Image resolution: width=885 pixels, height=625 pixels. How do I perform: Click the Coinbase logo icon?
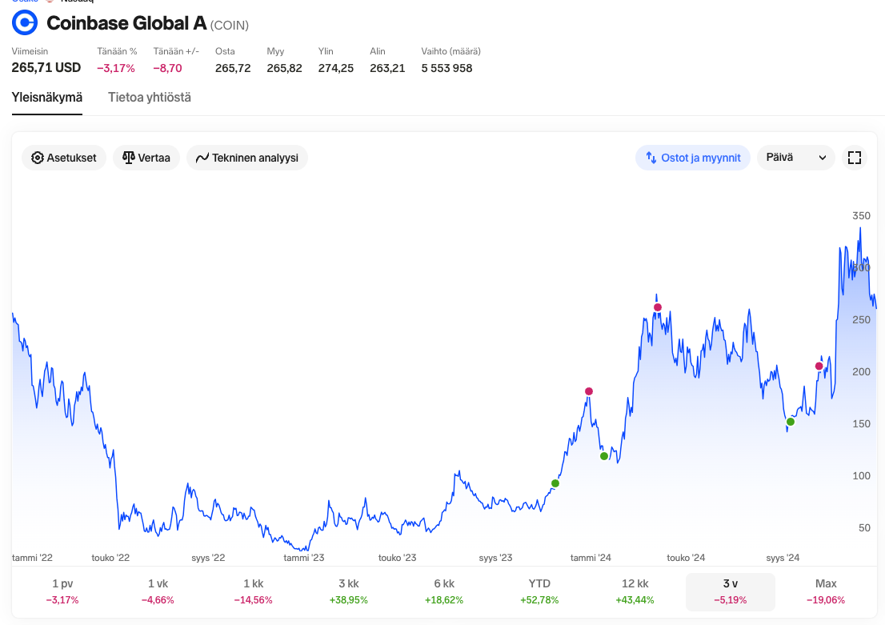tap(25, 23)
